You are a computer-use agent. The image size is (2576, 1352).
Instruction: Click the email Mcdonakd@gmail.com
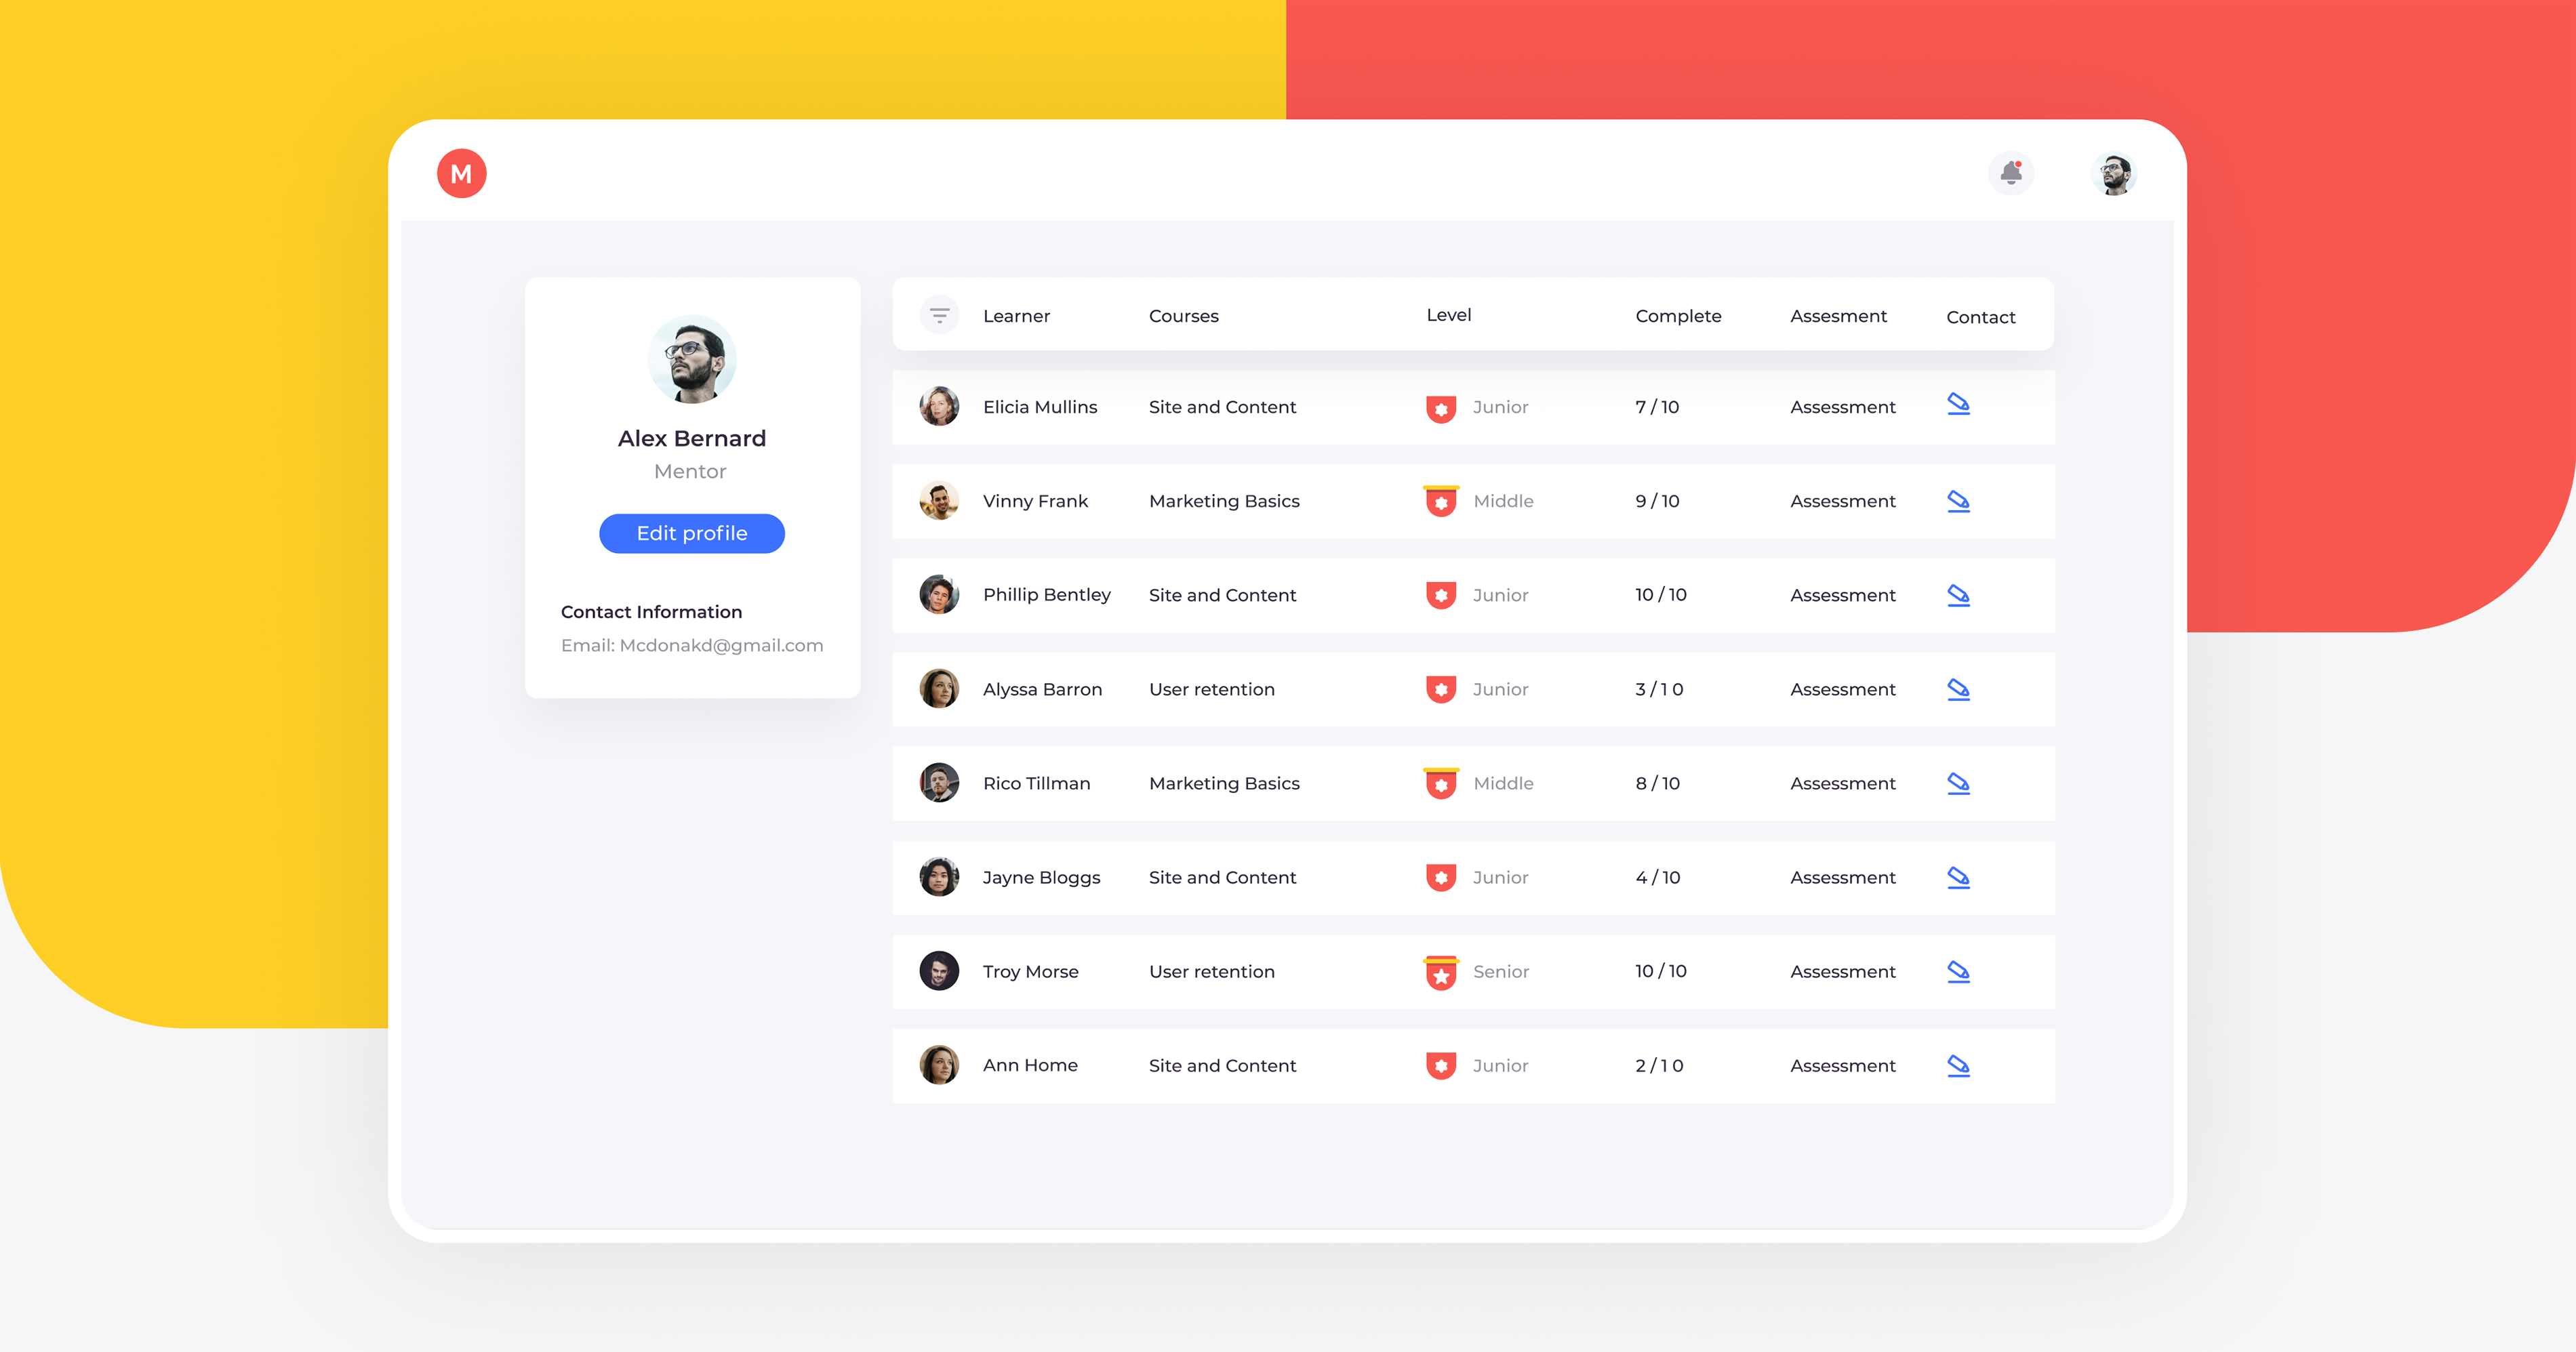click(x=721, y=646)
